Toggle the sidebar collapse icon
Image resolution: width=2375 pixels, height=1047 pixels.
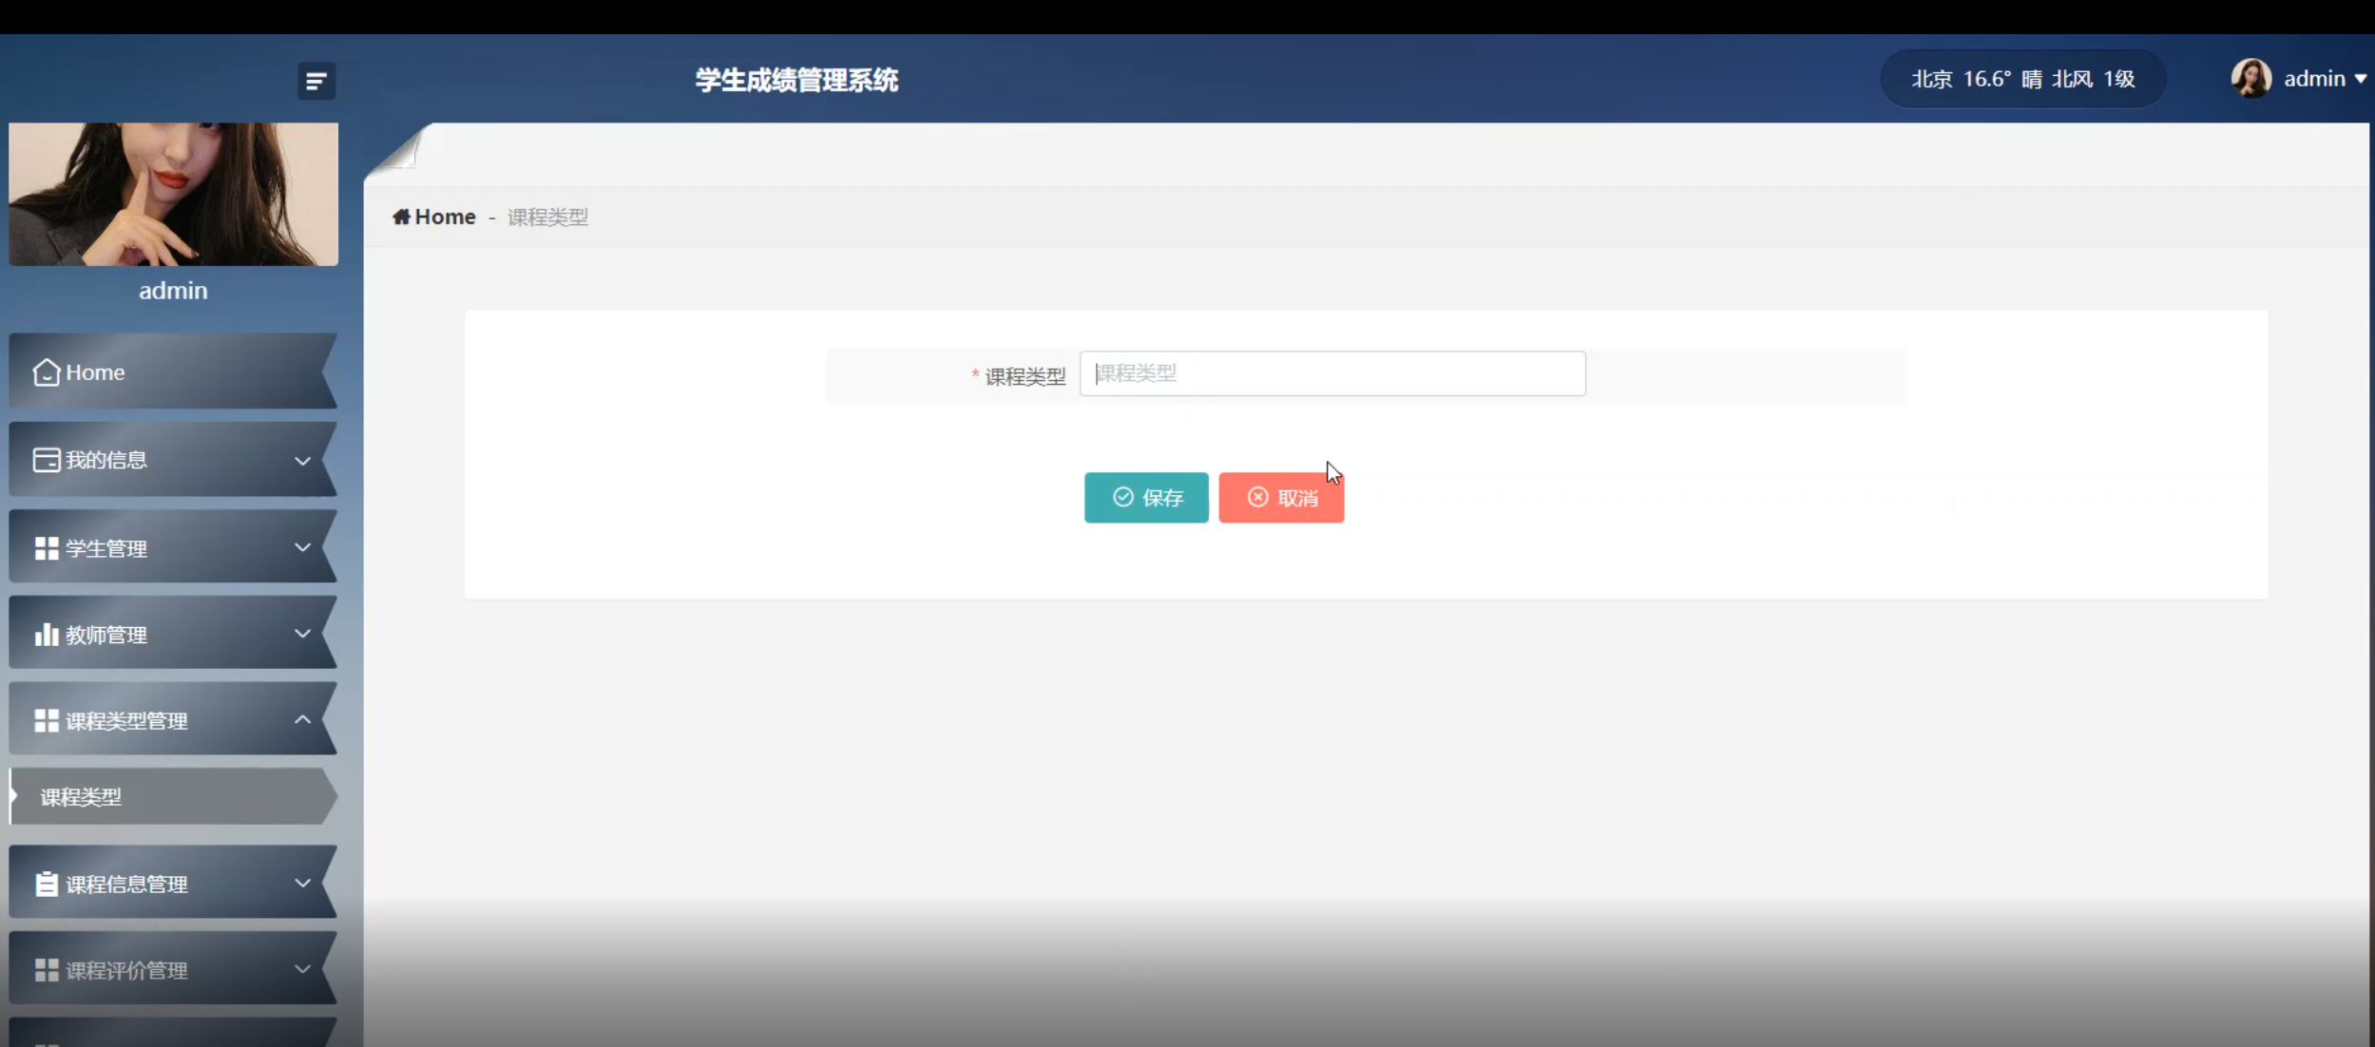[x=316, y=81]
